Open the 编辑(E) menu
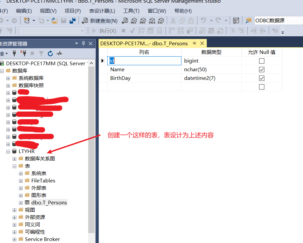 tap(24, 11)
